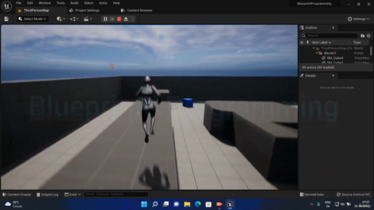
Task: Open the Tools menu
Action: pyautogui.click(x=61, y=3)
